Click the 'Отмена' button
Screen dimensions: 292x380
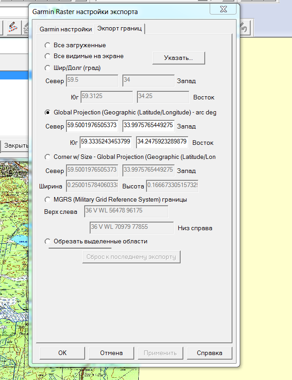pos(111,353)
